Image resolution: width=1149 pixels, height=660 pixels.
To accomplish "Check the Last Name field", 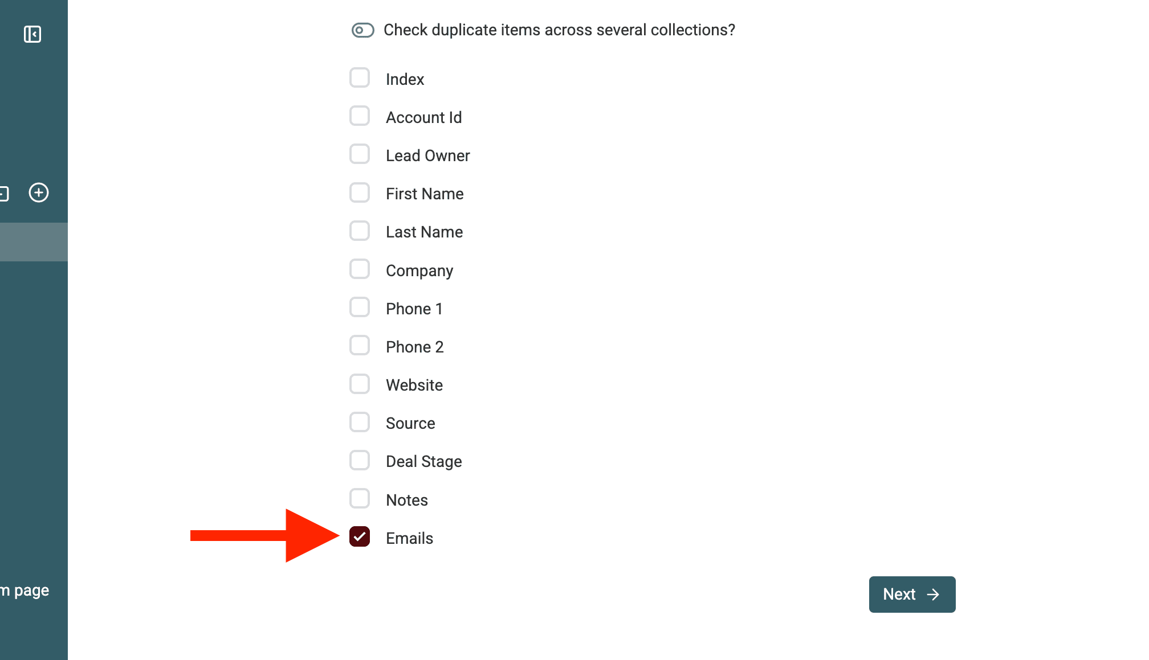I will (360, 231).
